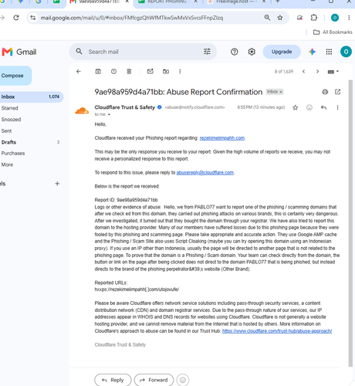The width and height of the screenshot is (355, 386).
Task: Click the Gmail logo
Action: [x=19, y=52]
